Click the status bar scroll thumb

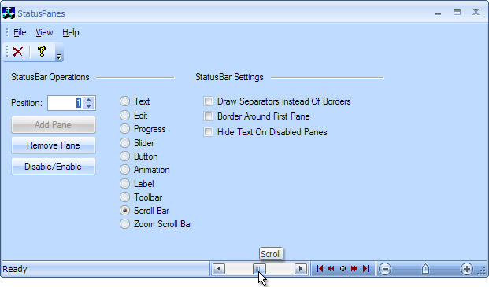(x=259, y=269)
